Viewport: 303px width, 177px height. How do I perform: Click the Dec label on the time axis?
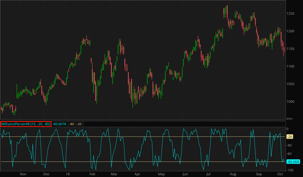[x=46, y=174]
